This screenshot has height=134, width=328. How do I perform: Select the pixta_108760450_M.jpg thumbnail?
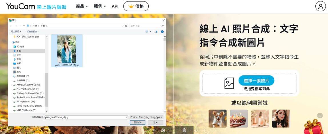[x=67, y=51]
